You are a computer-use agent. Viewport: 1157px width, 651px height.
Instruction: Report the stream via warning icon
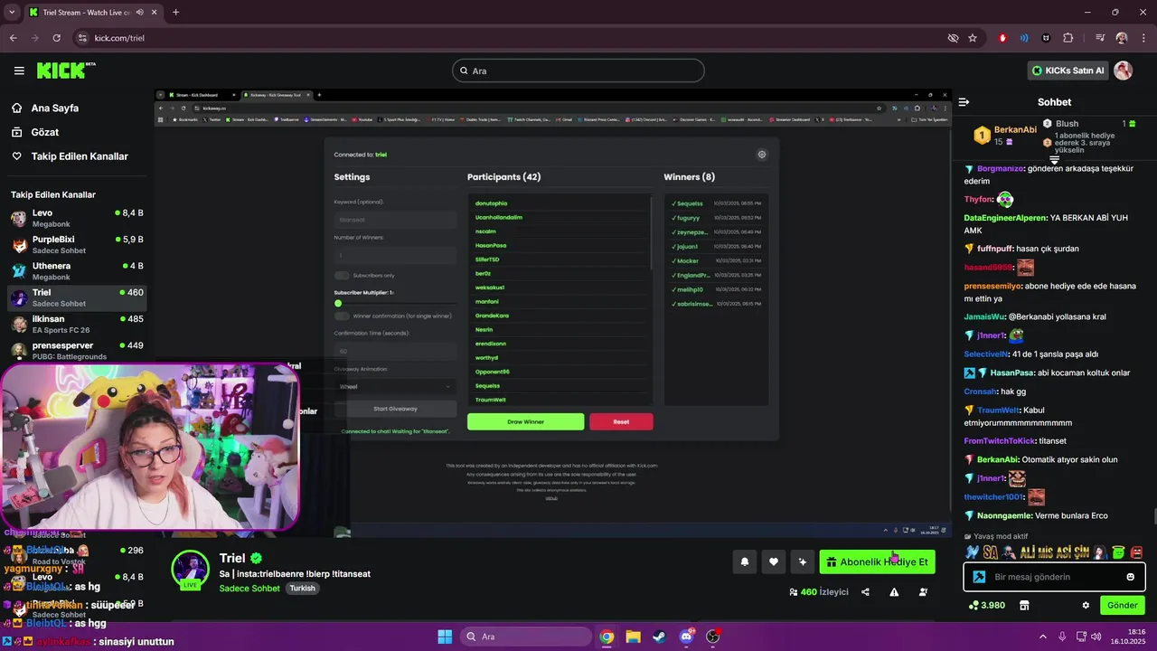(894, 592)
